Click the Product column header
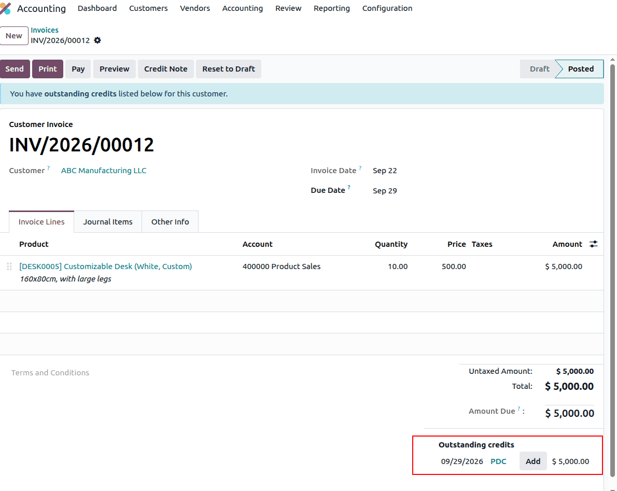This screenshot has height=491, width=617. tap(34, 244)
